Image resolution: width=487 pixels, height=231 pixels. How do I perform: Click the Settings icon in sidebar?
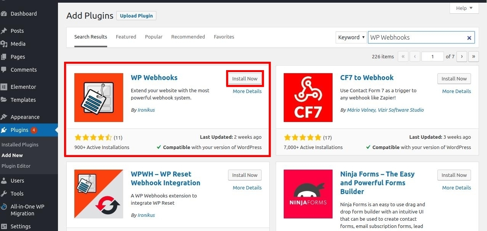4,226
